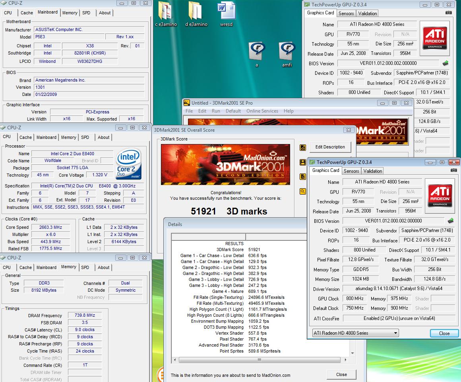Screen dimensions: 461x382
Task: Open SPD tab in middle CPU-Z window
Action: point(85,137)
